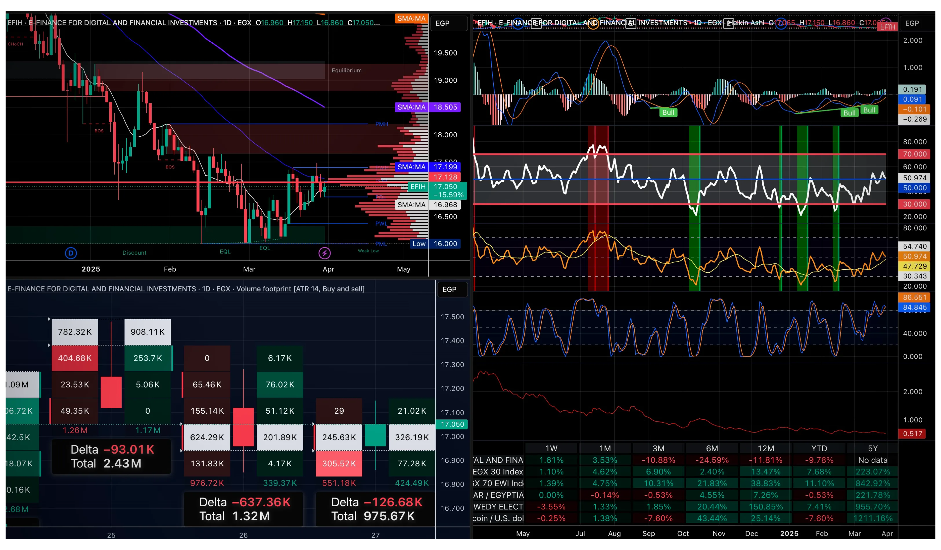Click the red 0.517 value label
941x550 pixels.
tap(912, 434)
